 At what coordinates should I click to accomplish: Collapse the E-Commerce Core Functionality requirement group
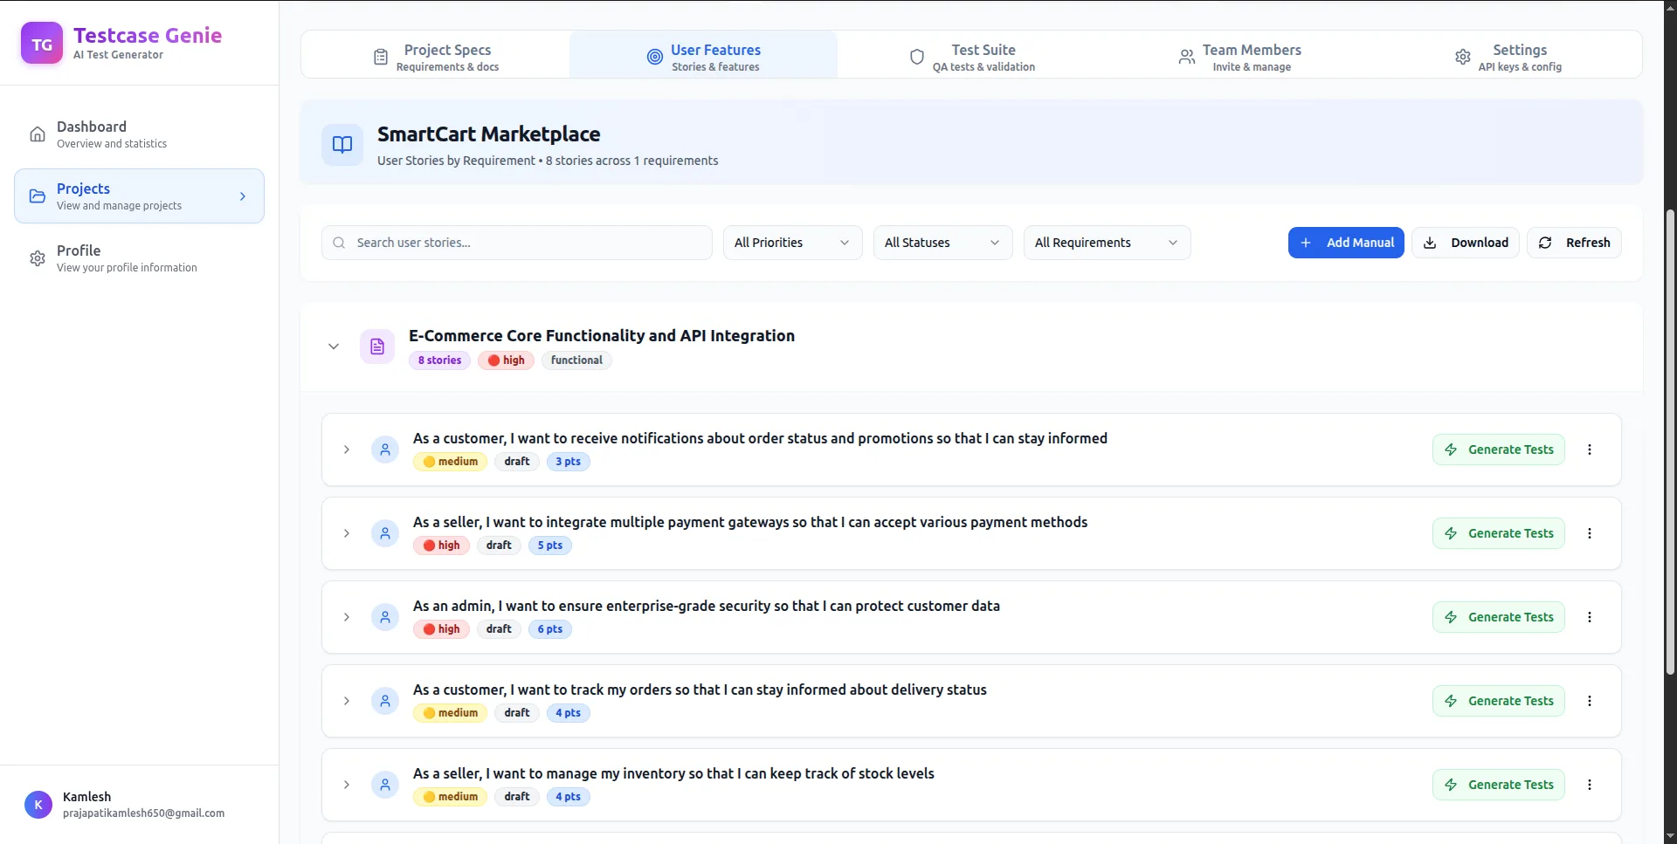point(334,347)
